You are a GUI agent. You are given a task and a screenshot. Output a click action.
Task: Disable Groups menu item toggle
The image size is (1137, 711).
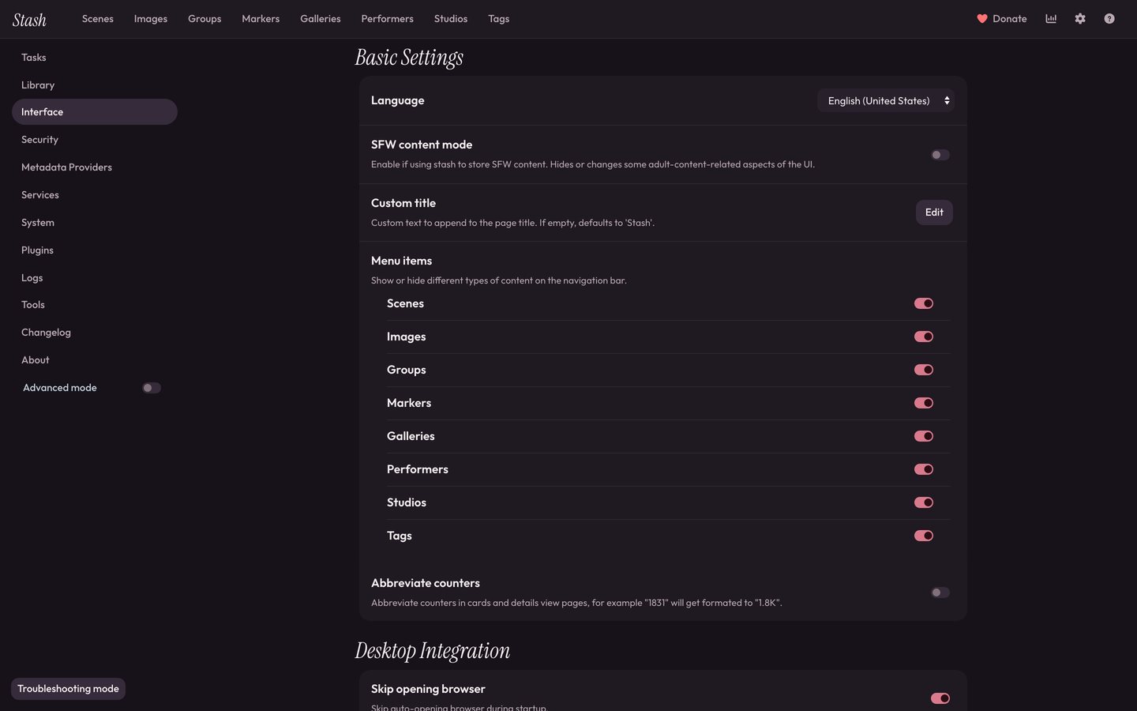pyautogui.click(x=924, y=370)
